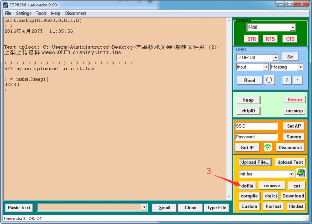
Task: Click the LuaLoader app icon in title bar
Action: tap(5, 5)
